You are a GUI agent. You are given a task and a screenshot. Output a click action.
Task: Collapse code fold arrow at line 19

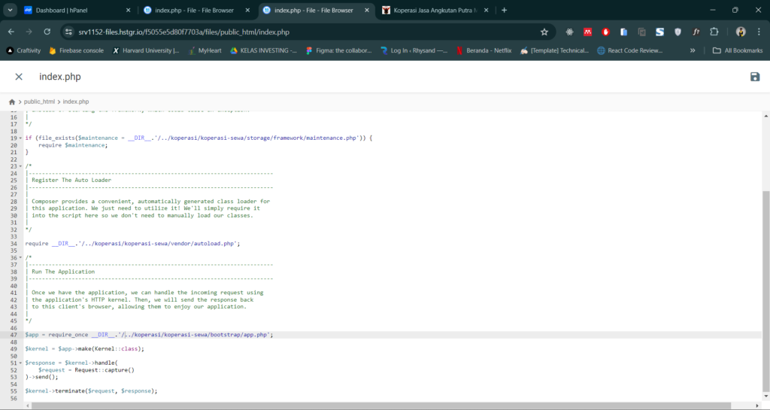[x=20, y=138]
